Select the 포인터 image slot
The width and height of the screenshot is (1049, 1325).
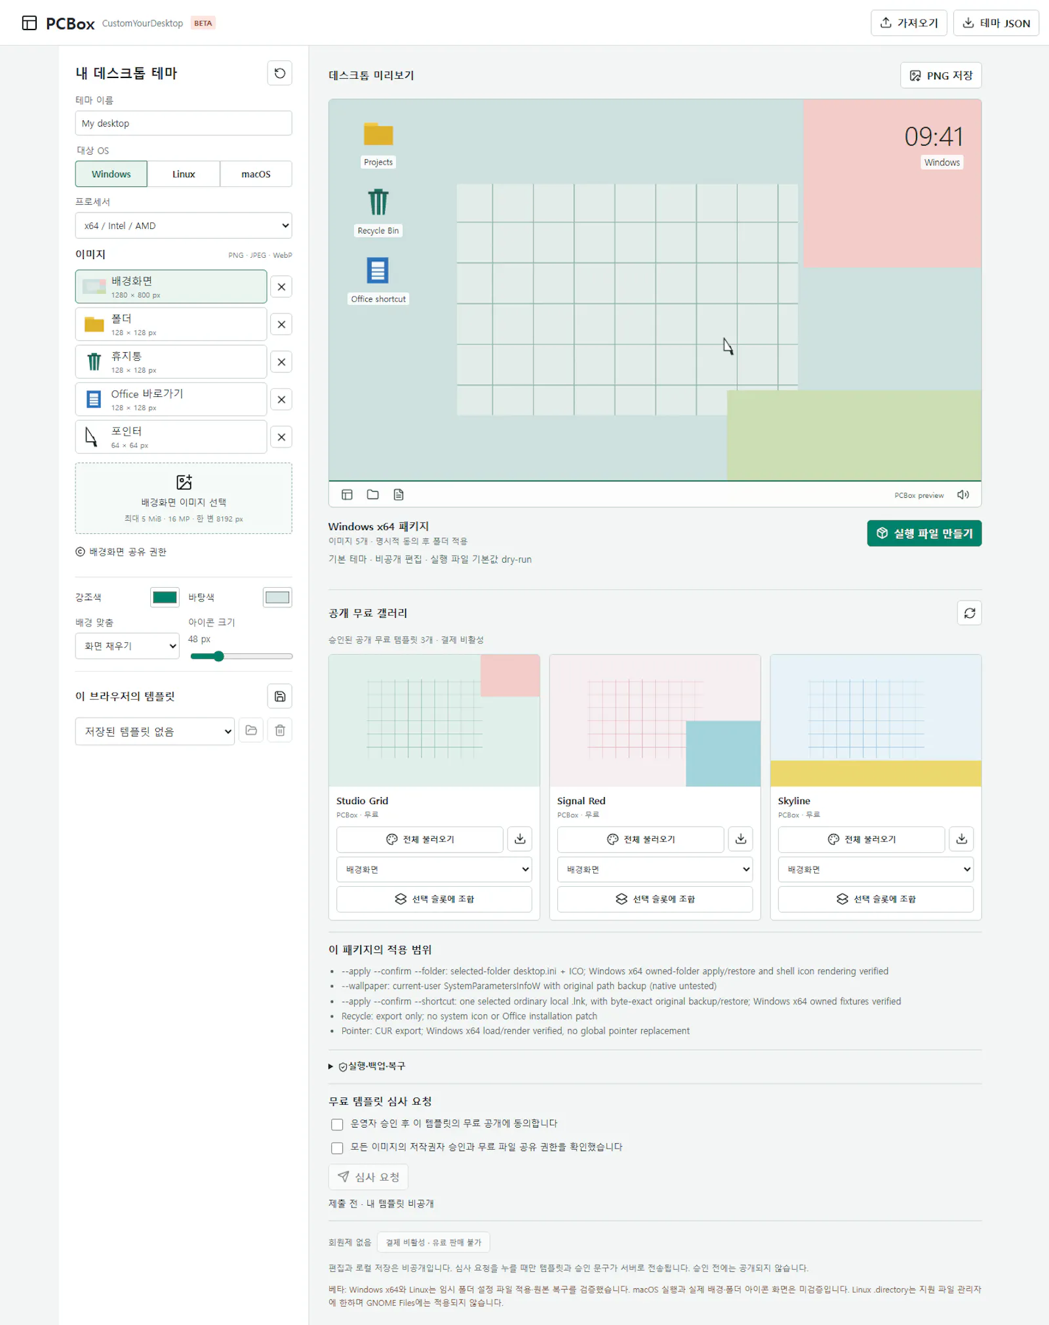(x=171, y=437)
